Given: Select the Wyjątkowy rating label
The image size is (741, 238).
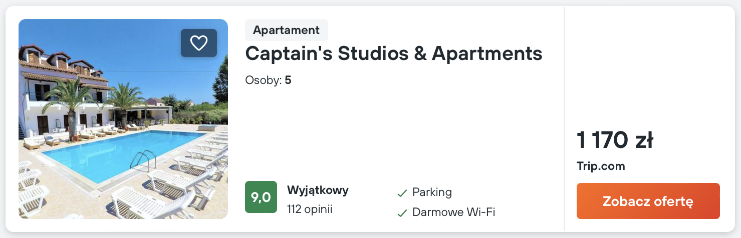Looking at the screenshot, I should point(318,190).
